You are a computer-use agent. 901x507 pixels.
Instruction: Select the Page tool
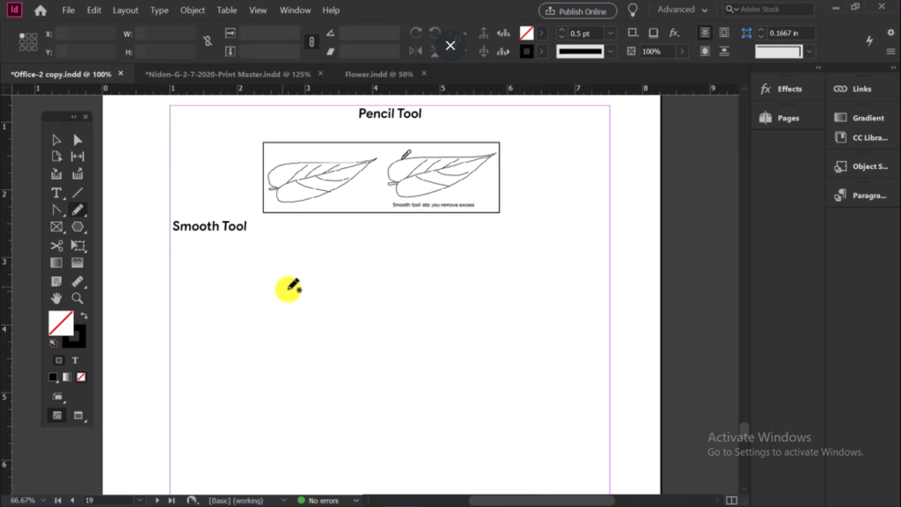(x=56, y=157)
